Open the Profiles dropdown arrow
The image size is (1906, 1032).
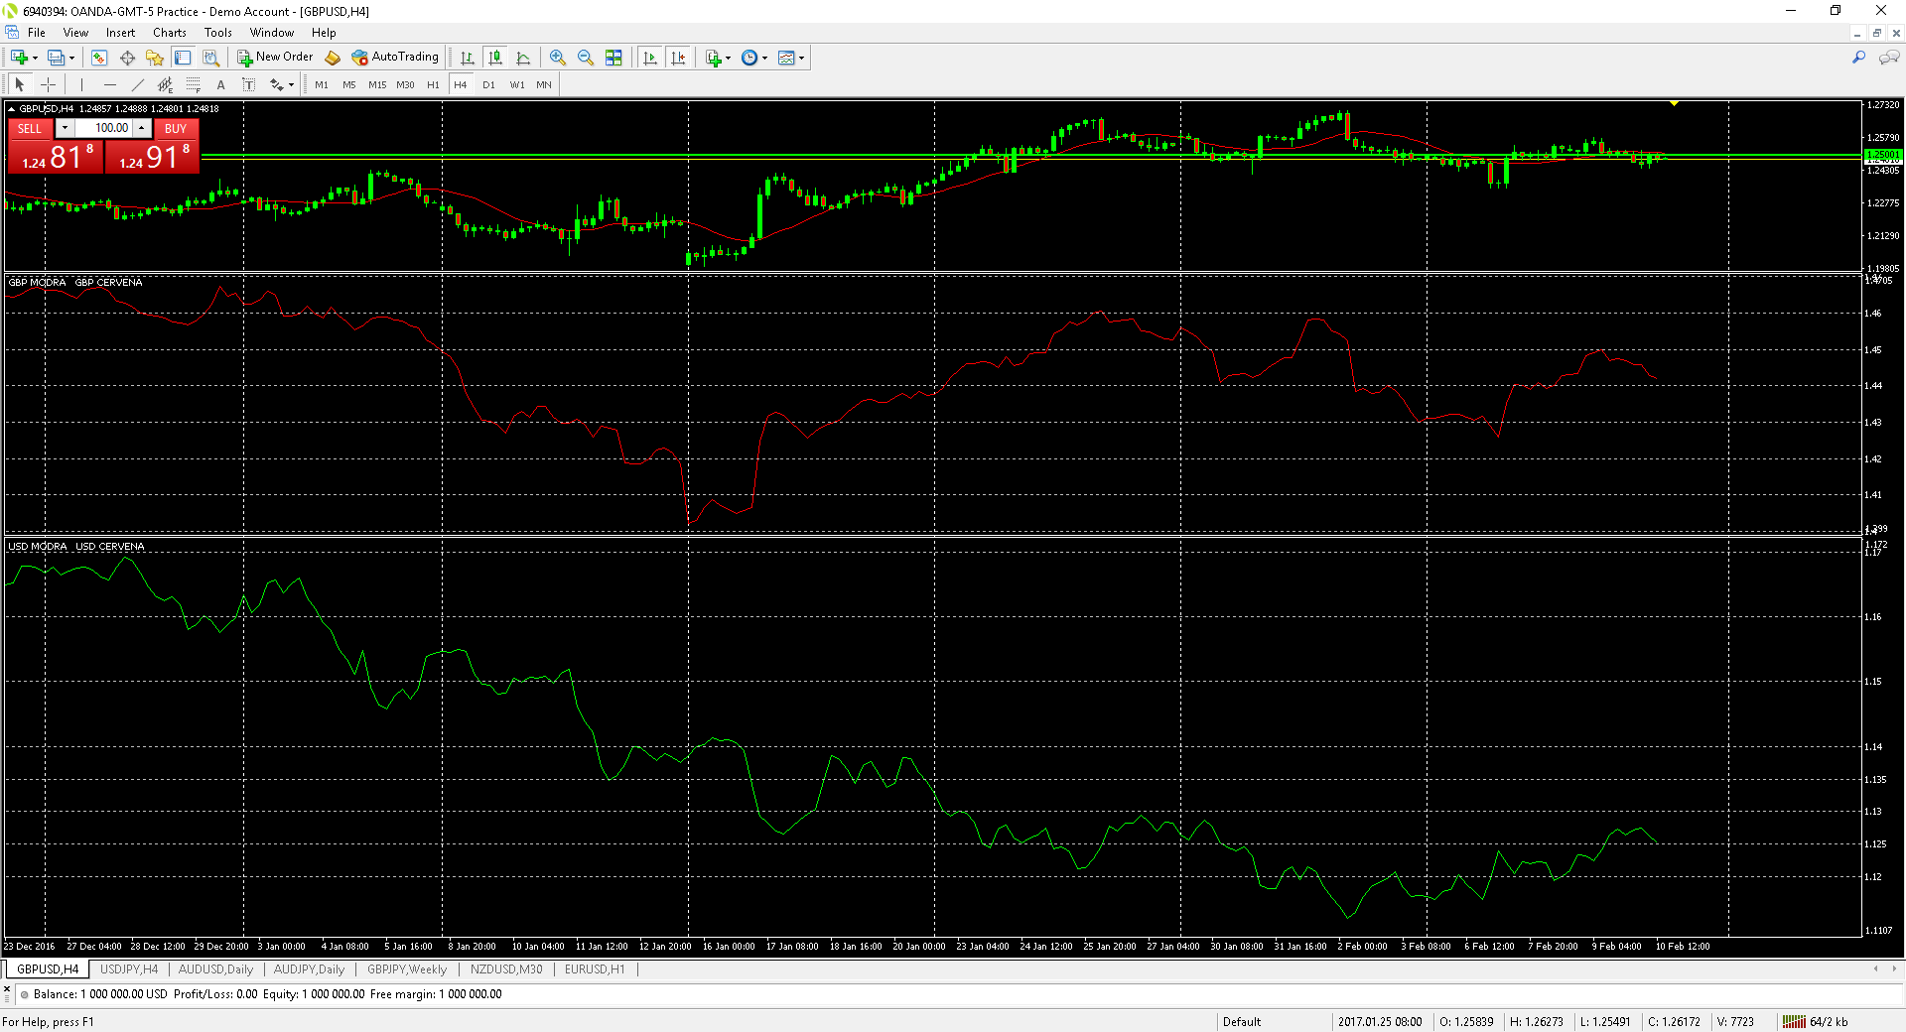pyautogui.click(x=71, y=58)
